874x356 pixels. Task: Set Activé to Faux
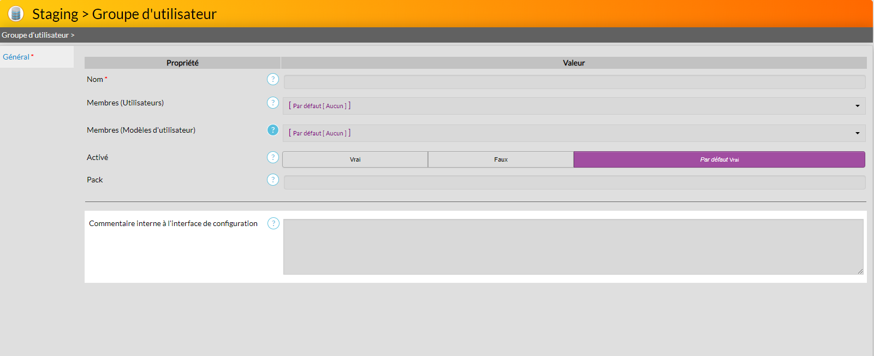[x=501, y=159]
